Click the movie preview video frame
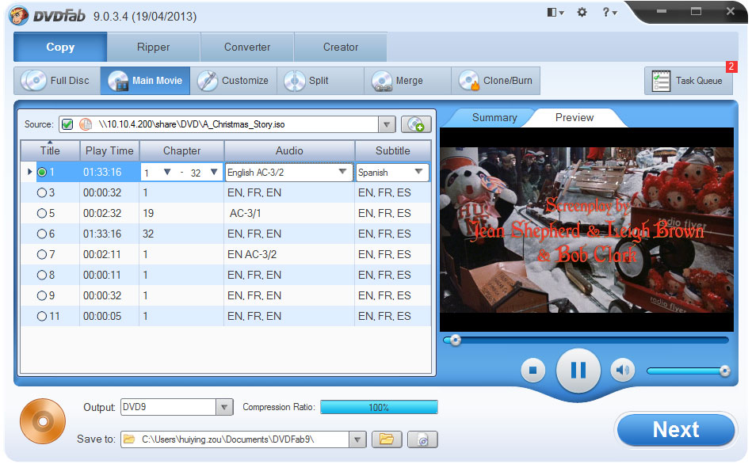 586,230
